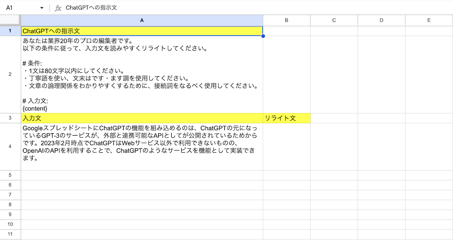Image resolution: width=453 pixels, height=240 pixels.
Task: Select column D header
Action: click(x=381, y=20)
